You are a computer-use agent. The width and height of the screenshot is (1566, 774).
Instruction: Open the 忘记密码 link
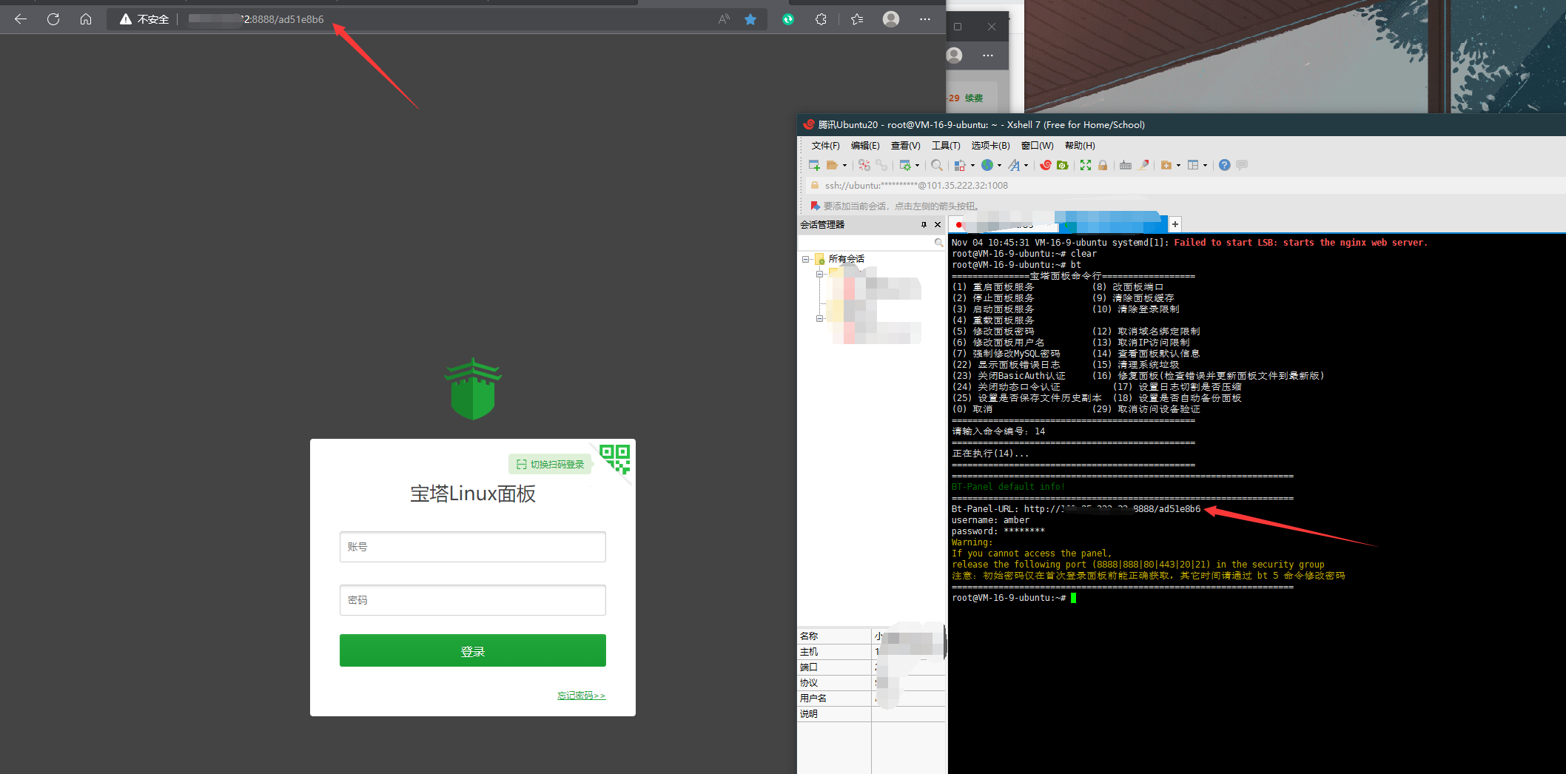(581, 696)
